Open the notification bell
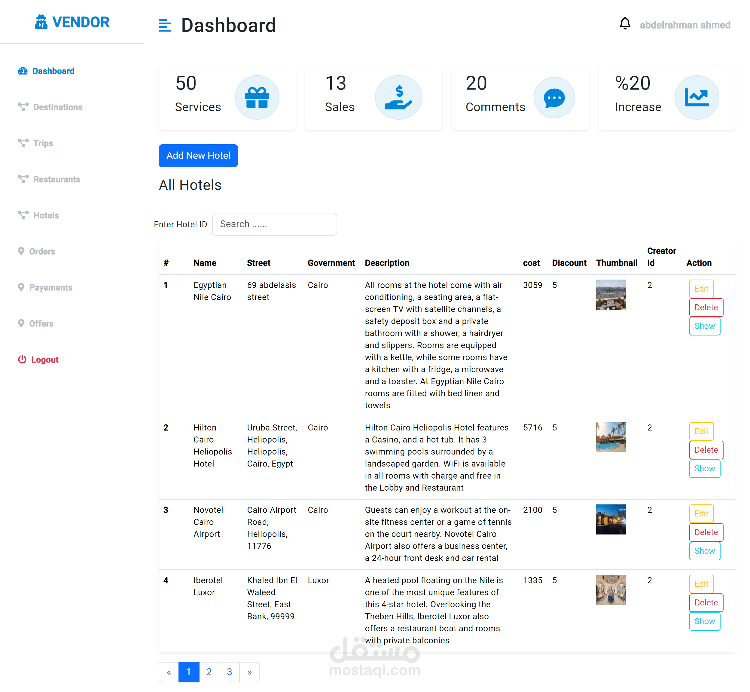The height and width of the screenshot is (692, 750). (x=625, y=24)
